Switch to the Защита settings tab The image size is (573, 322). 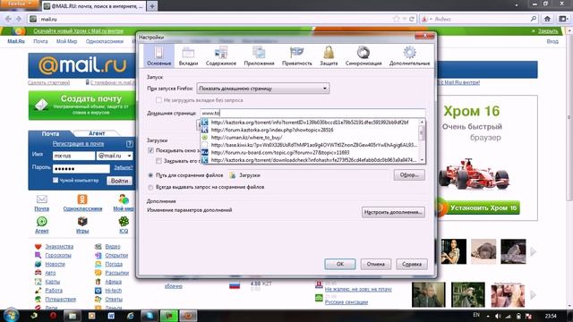[x=329, y=55]
